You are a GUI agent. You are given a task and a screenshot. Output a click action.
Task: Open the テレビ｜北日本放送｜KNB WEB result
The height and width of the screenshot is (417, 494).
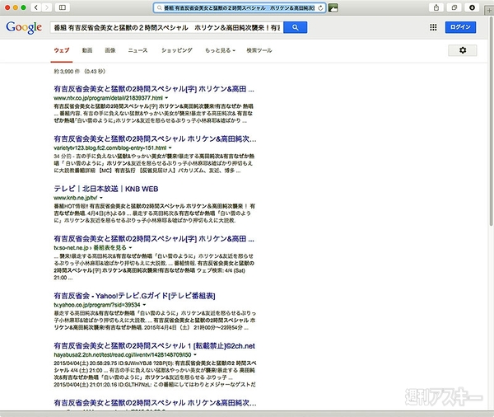coord(106,189)
